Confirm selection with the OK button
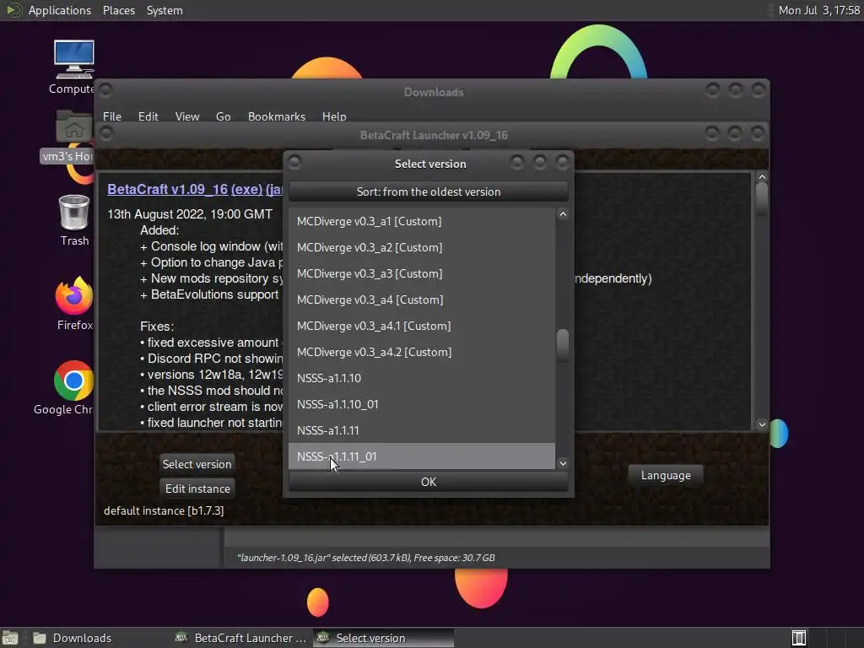Screen dimensions: 864x648 [x=428, y=482]
